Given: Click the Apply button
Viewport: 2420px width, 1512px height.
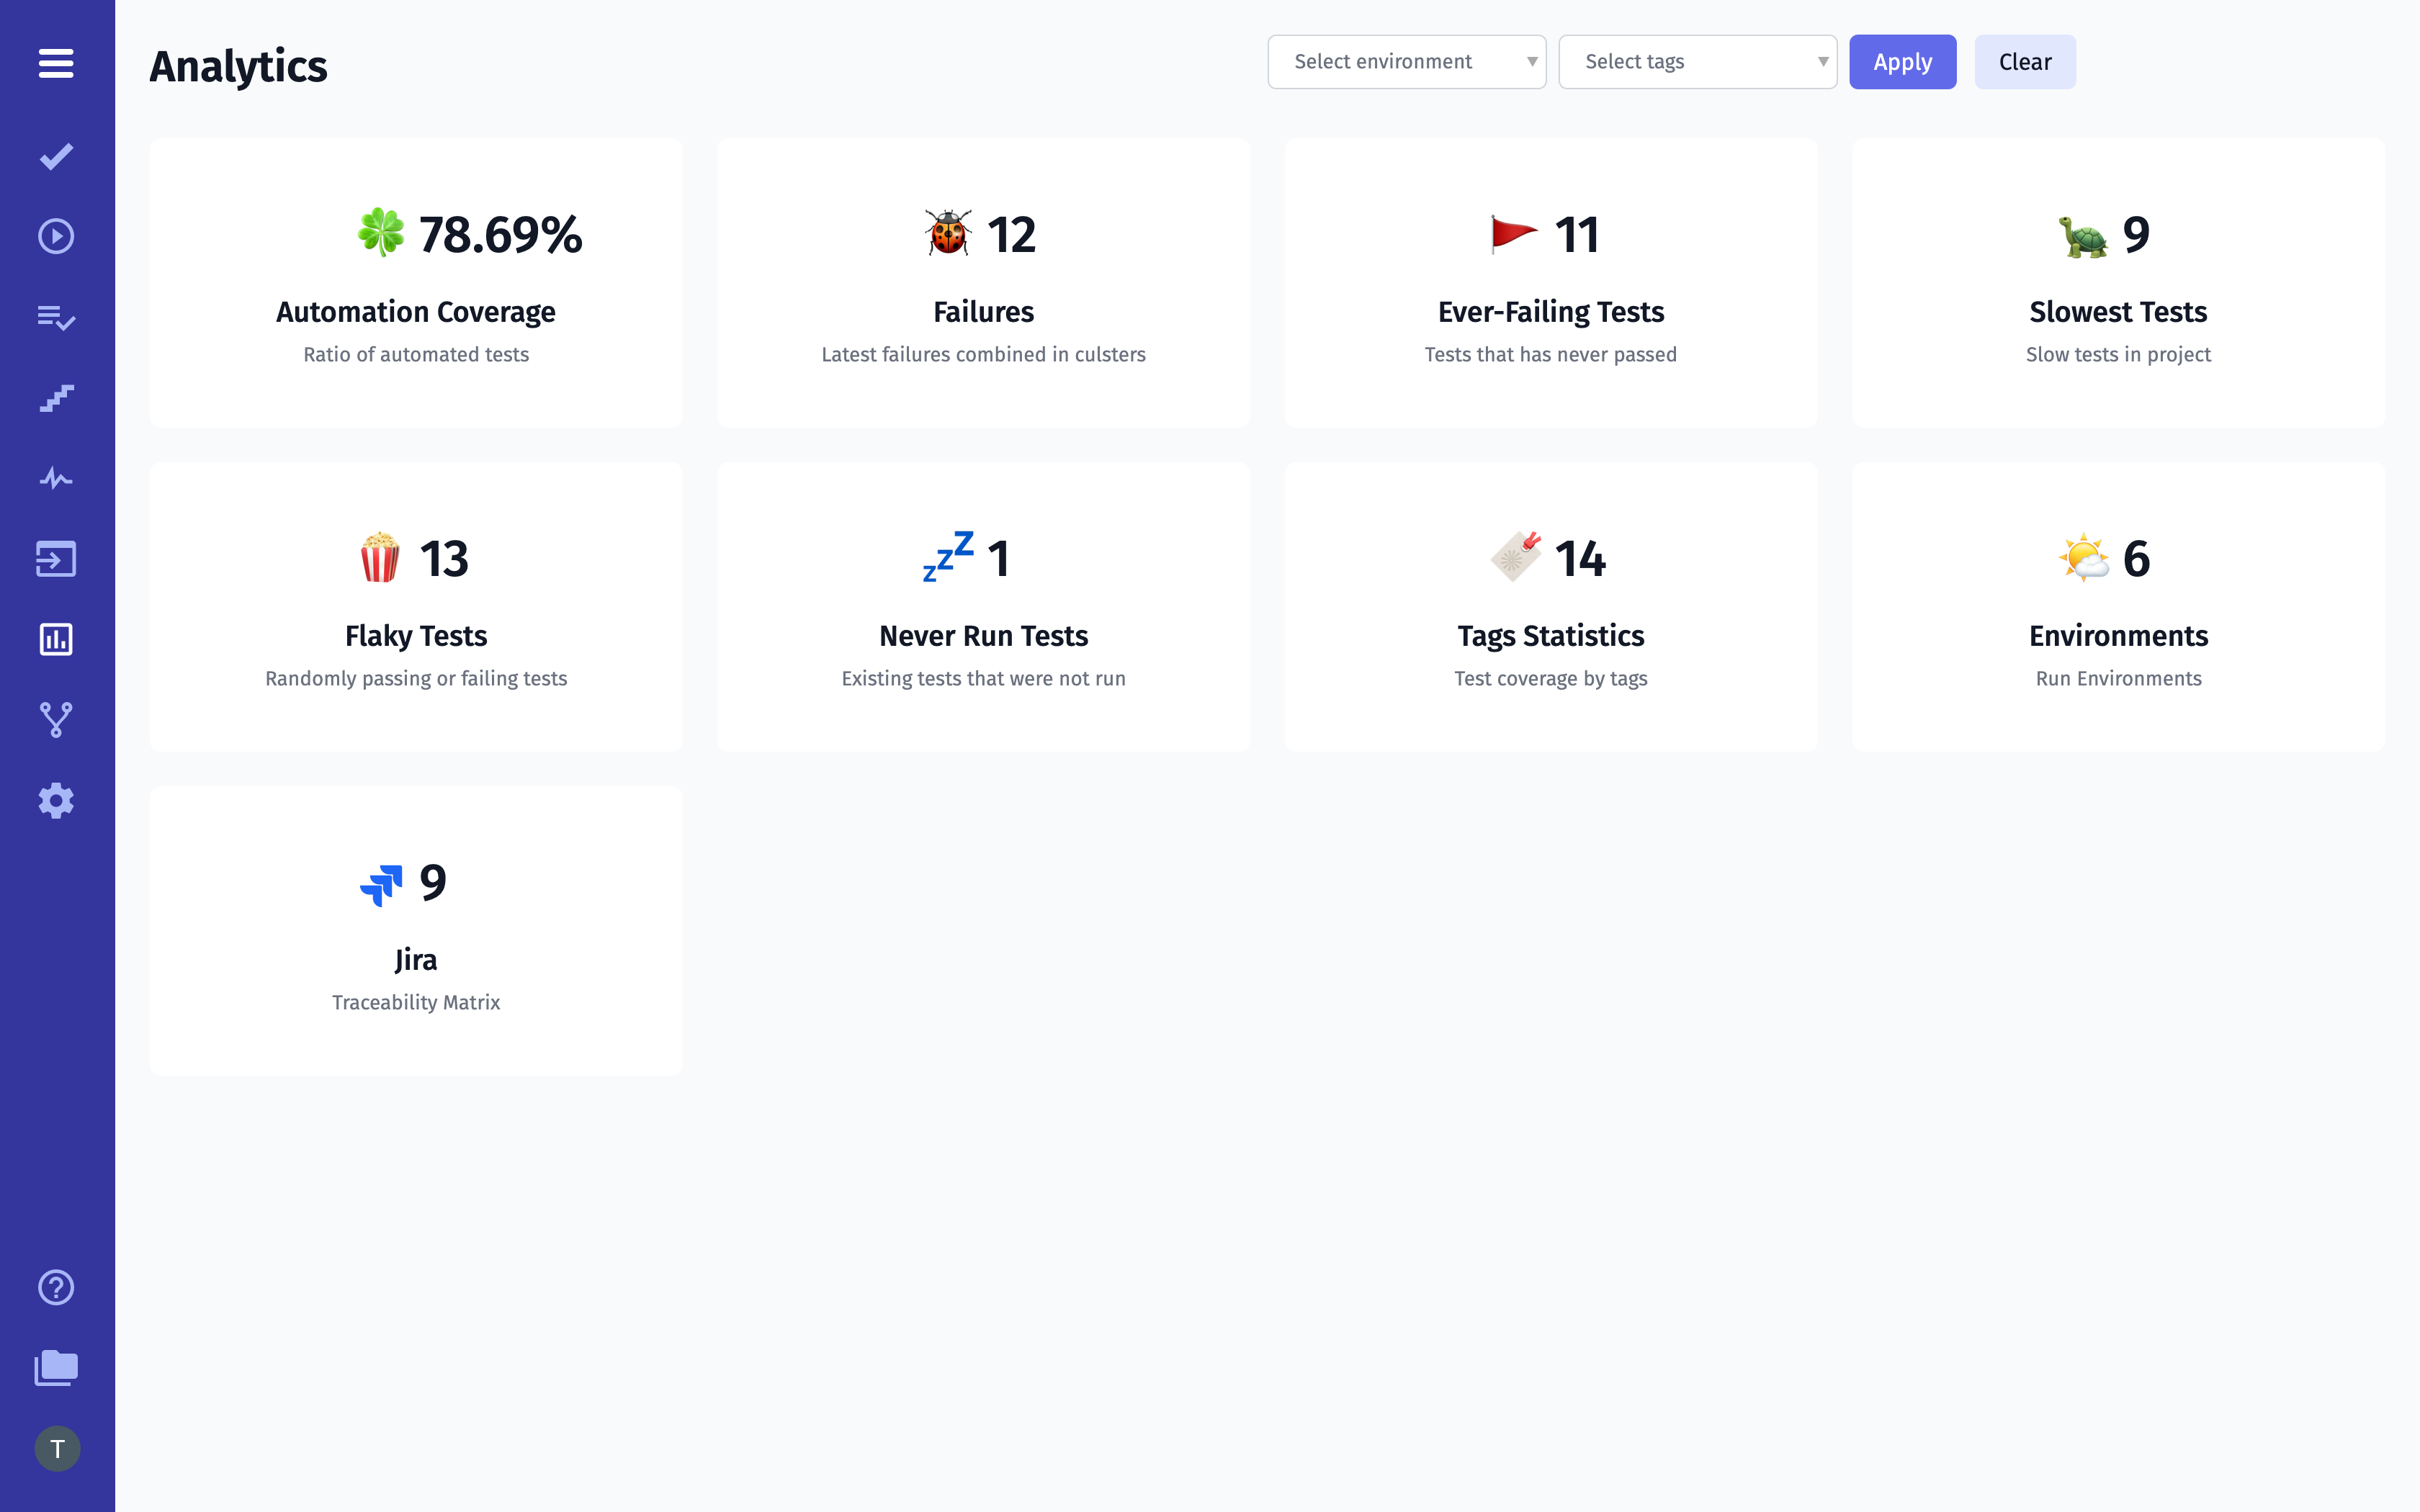Looking at the screenshot, I should [x=1902, y=62].
